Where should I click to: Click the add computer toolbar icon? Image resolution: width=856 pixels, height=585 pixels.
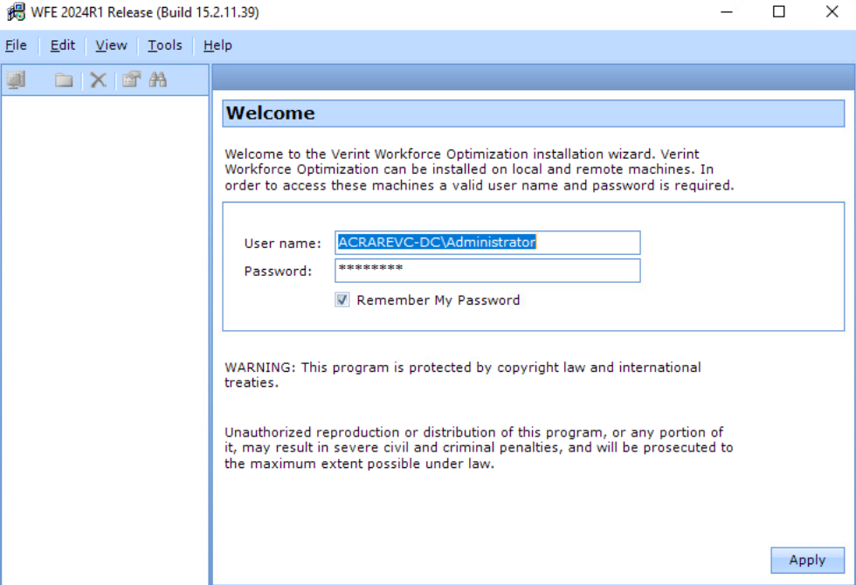click(x=16, y=80)
